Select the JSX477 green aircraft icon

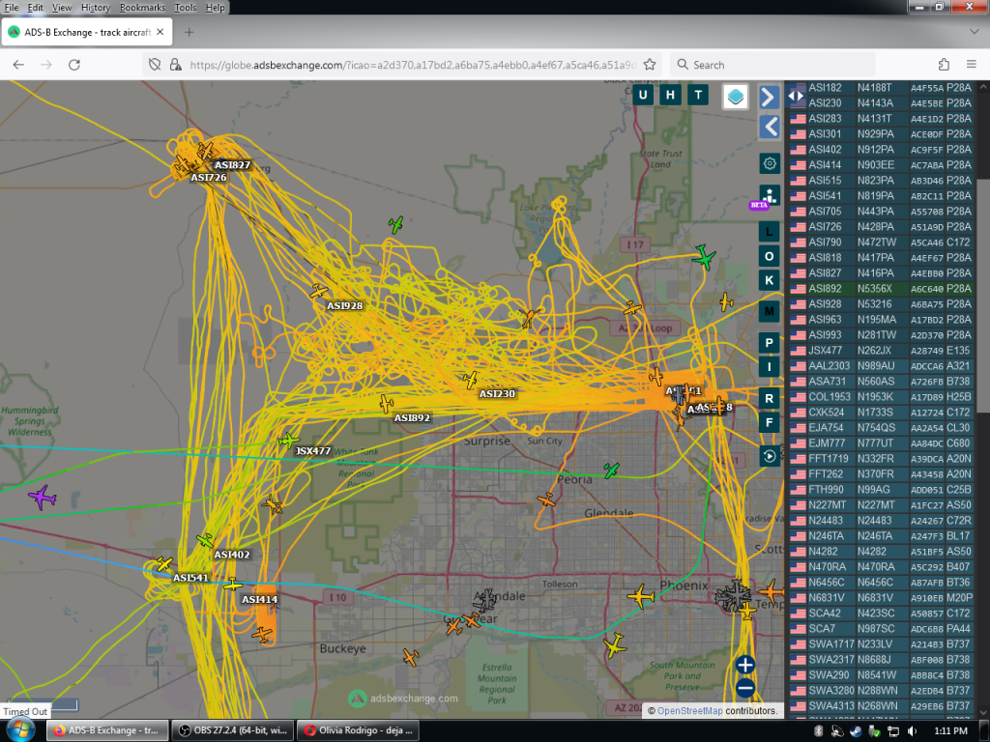click(x=288, y=440)
